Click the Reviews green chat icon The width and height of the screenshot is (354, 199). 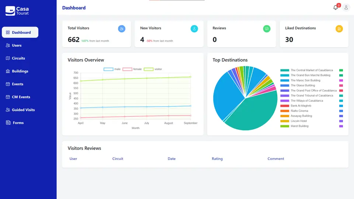click(267, 29)
